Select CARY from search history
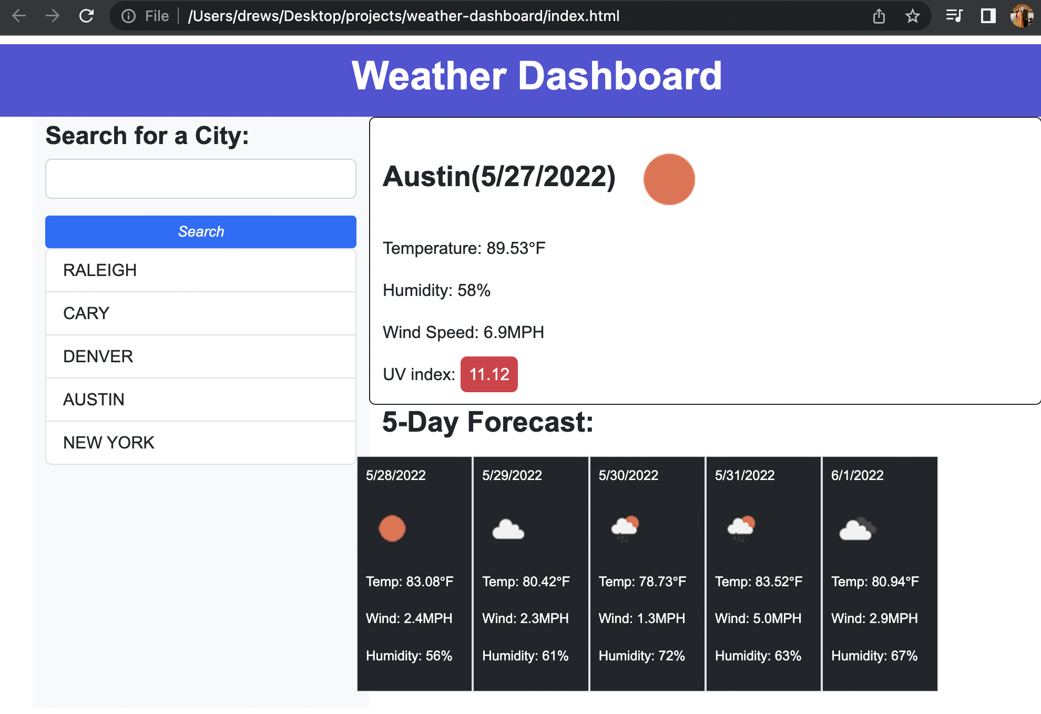This screenshot has height=714, width=1041. click(x=201, y=313)
